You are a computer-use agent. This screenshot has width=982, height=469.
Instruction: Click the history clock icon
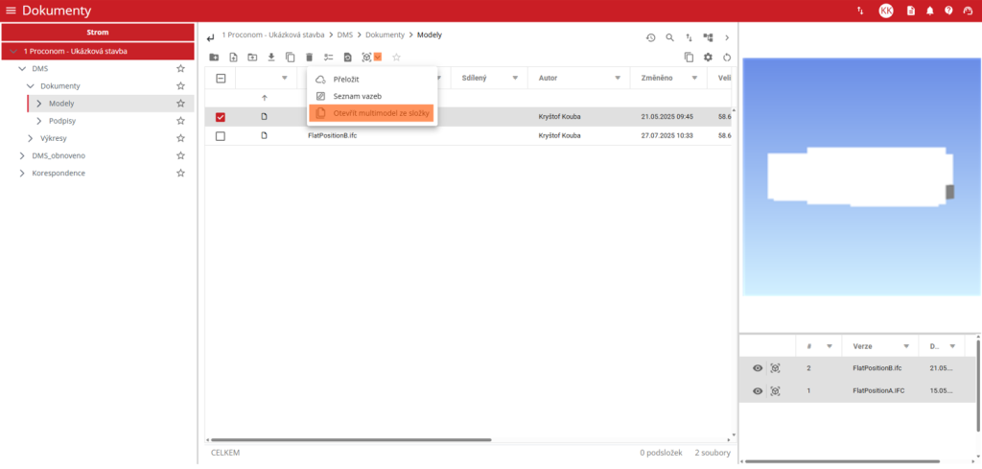pyautogui.click(x=650, y=37)
